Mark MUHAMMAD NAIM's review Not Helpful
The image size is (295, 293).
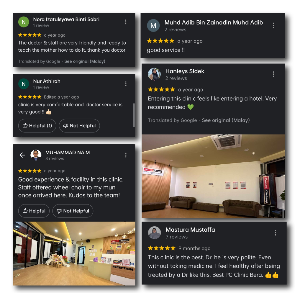(73, 211)
